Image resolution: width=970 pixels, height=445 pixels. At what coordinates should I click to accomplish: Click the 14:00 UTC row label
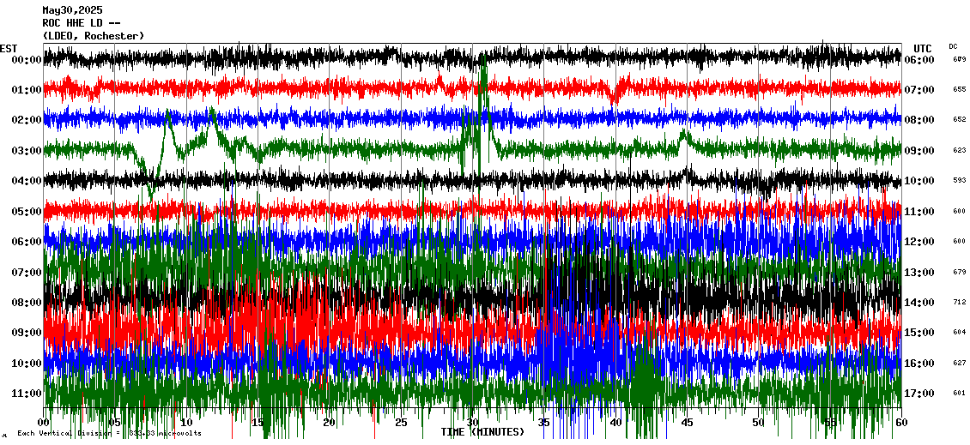tap(925, 303)
